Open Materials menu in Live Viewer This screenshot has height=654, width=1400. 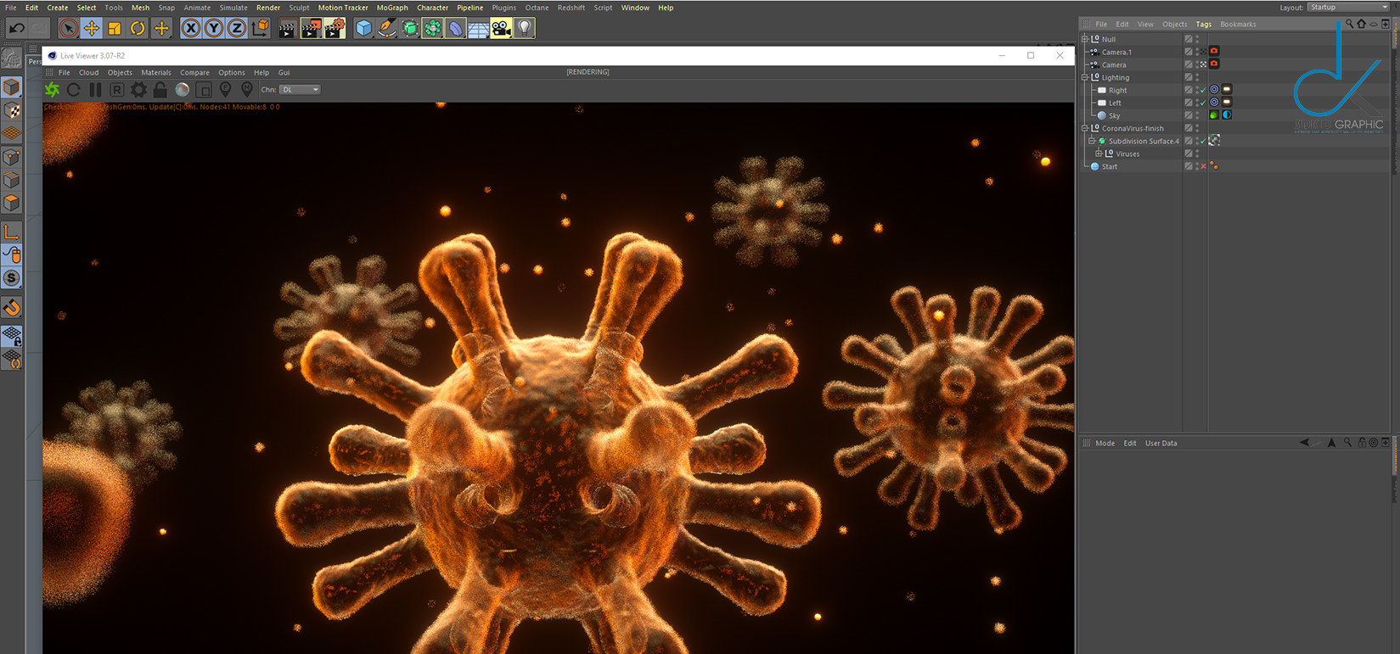pos(155,73)
